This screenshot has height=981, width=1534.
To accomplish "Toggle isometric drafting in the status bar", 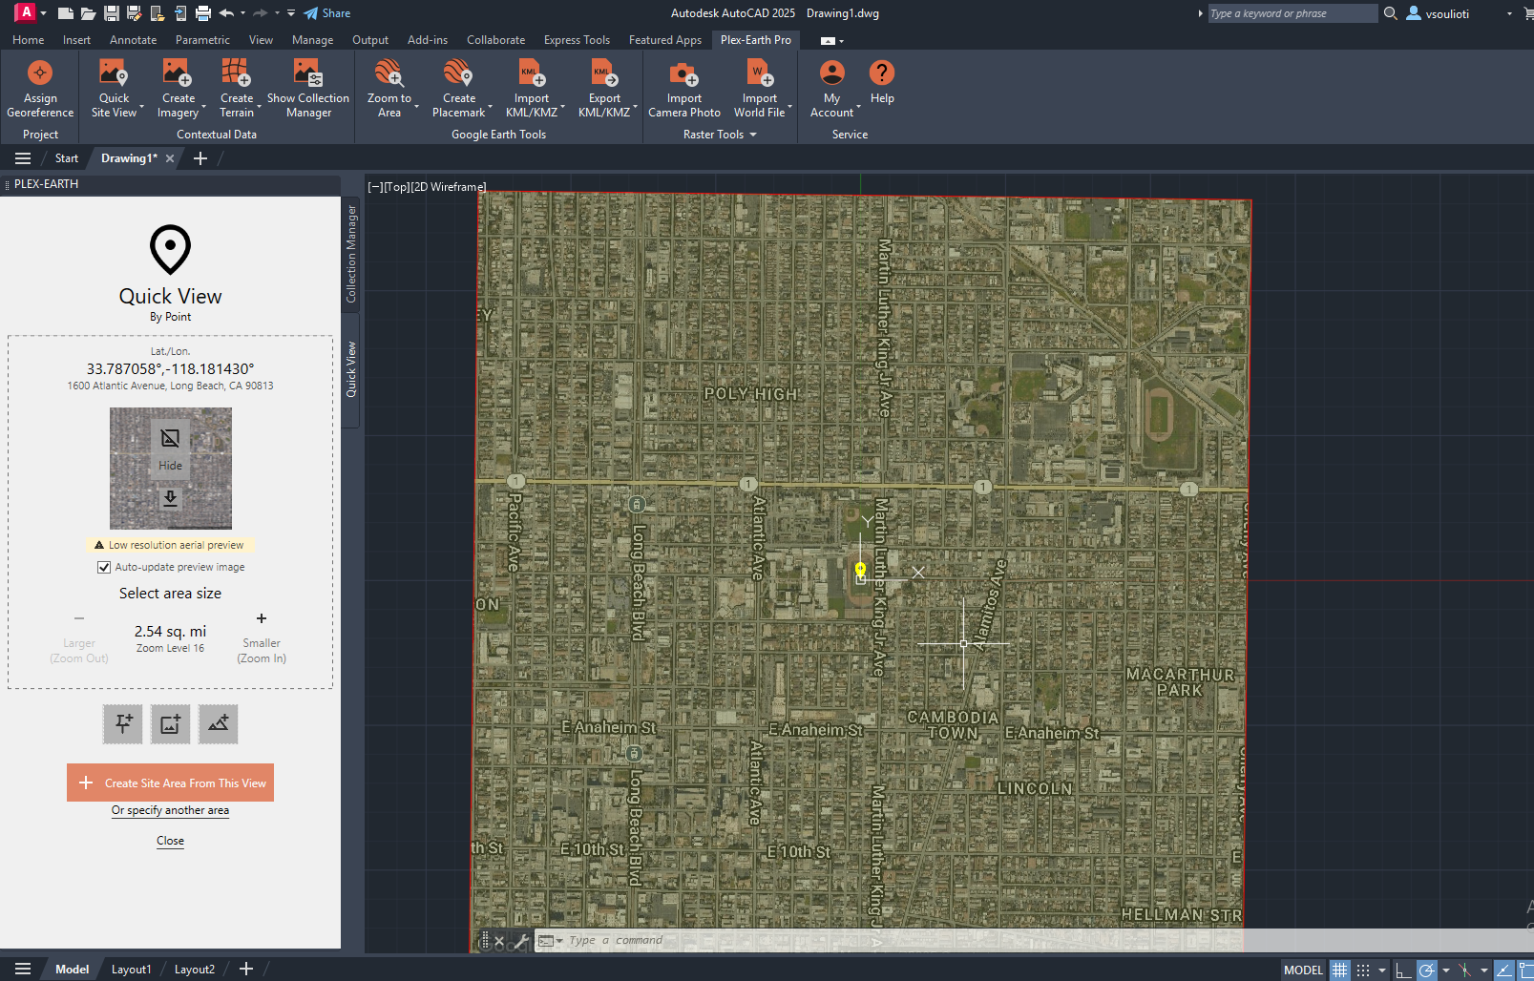I will click(1465, 970).
